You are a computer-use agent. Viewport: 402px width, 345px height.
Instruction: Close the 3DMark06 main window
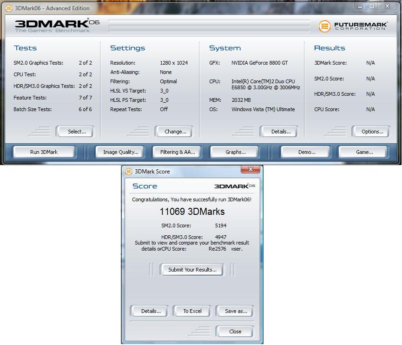click(x=388, y=6)
